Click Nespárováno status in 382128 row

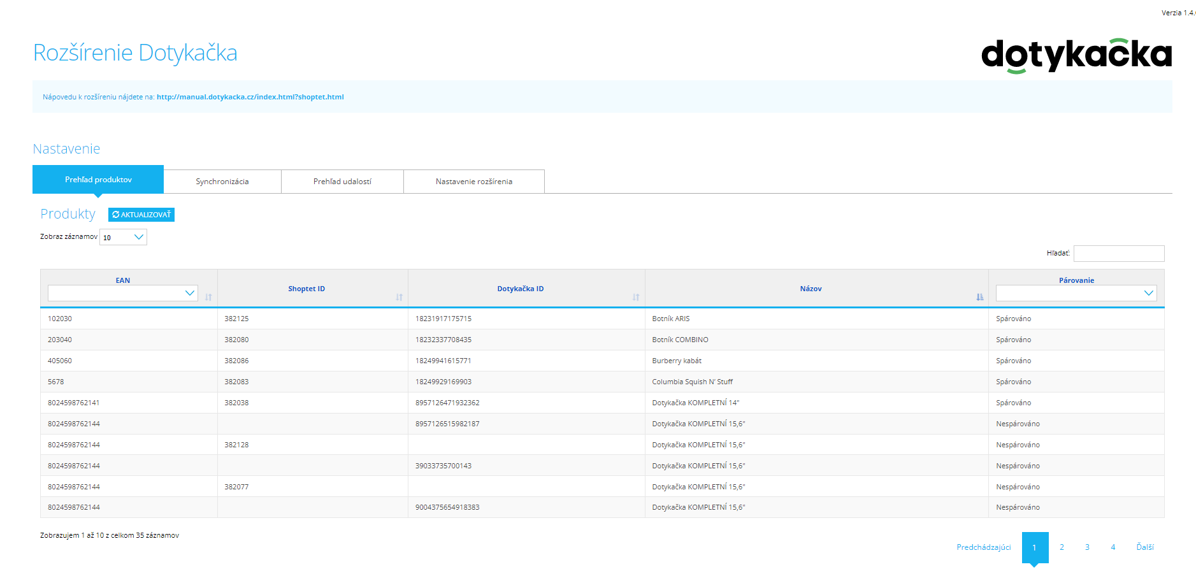[x=1018, y=445]
